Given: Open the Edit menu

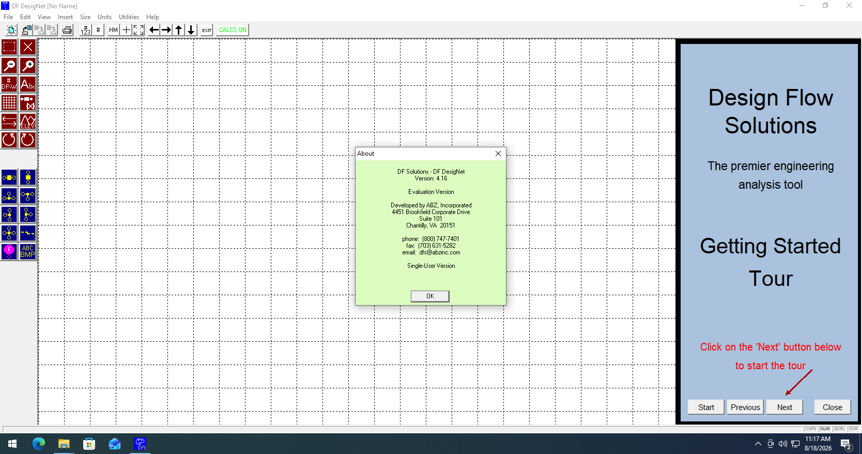Looking at the screenshot, I should click(25, 17).
